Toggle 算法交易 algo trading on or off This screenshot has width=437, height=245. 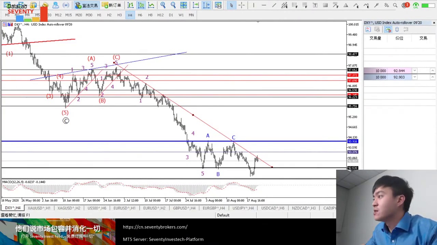pyautogui.click(x=87, y=5)
